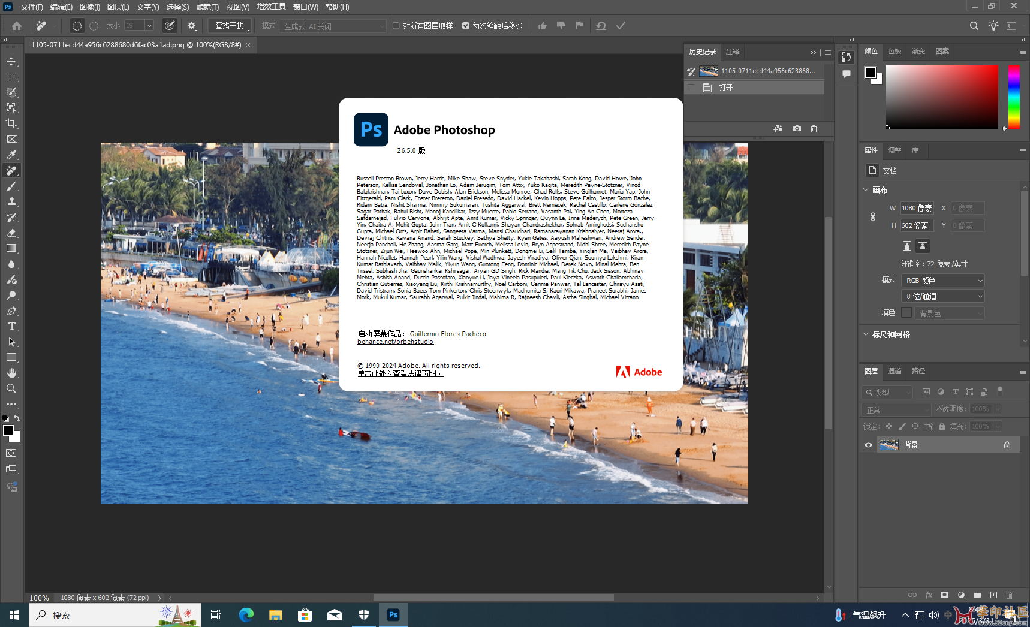This screenshot has width=1030, height=627.
Task: Click the reset arrow in options bar
Action: [x=601, y=26]
